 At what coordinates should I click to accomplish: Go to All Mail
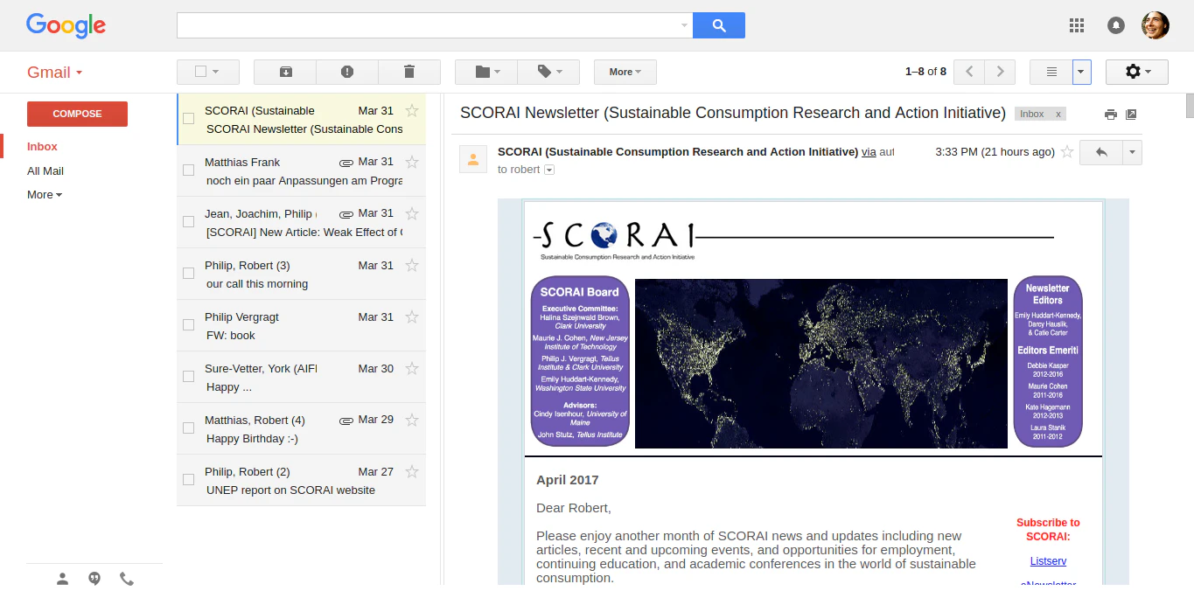(45, 170)
